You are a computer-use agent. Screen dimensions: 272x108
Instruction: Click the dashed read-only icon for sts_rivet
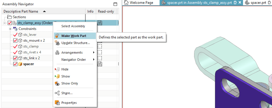(x=100, y=52)
